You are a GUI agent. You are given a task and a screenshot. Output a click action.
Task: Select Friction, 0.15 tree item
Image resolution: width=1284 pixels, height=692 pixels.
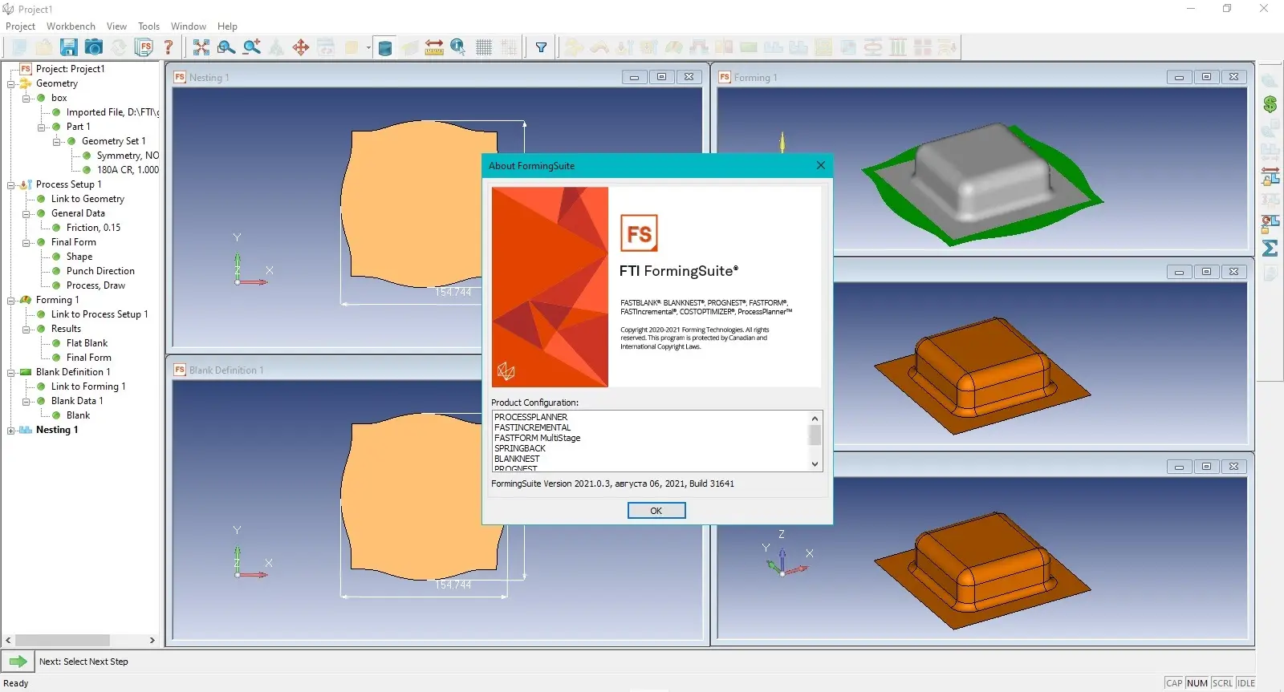tap(93, 228)
